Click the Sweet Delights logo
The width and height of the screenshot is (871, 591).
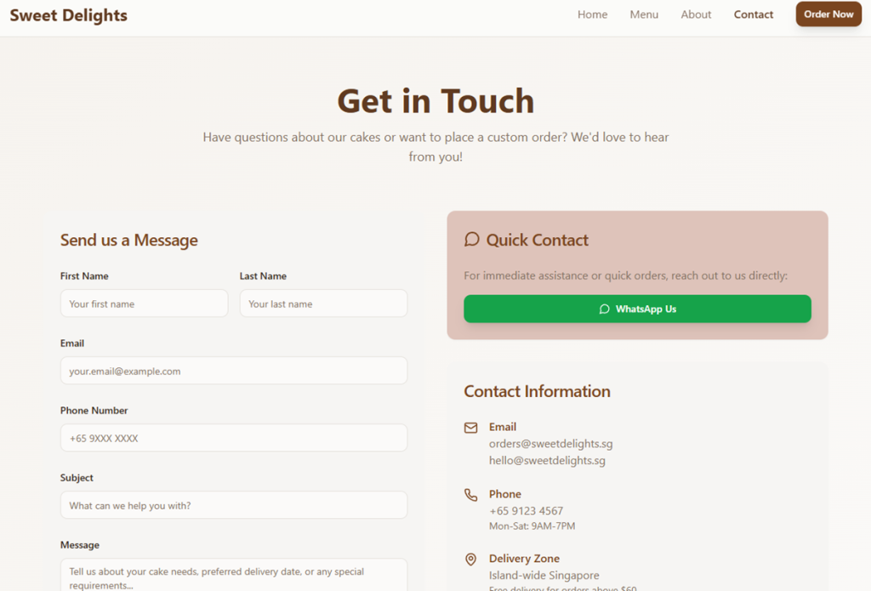click(x=68, y=15)
